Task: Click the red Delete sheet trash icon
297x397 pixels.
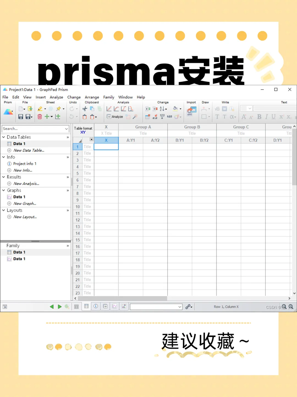Action: (x=40, y=117)
